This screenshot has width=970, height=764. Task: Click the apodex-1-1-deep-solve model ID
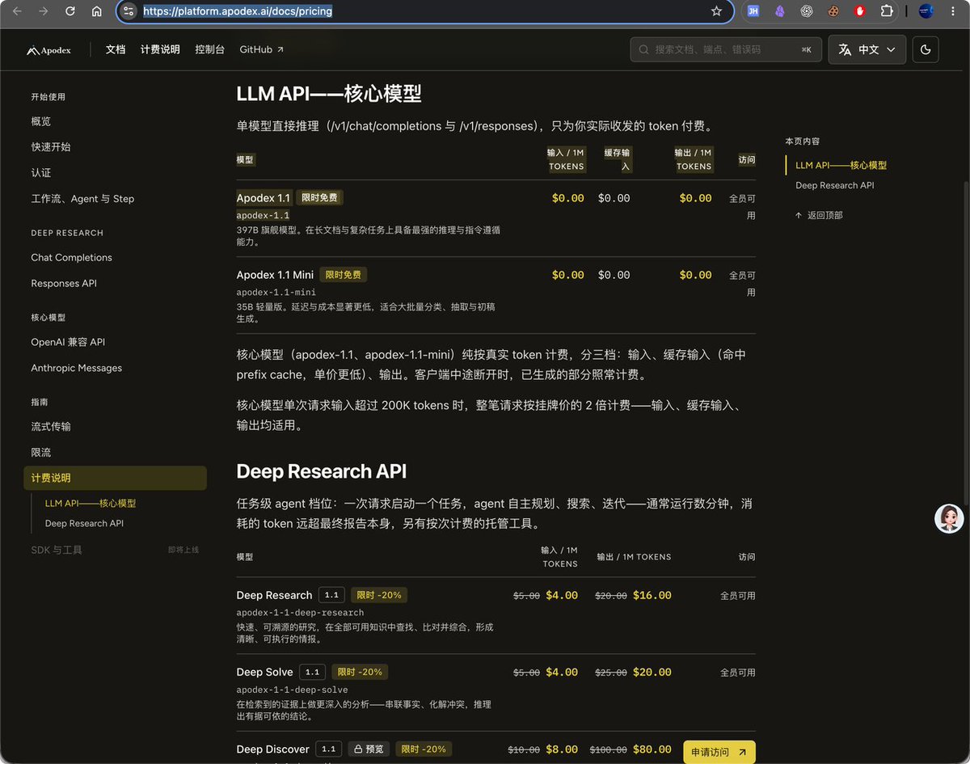pos(292,690)
